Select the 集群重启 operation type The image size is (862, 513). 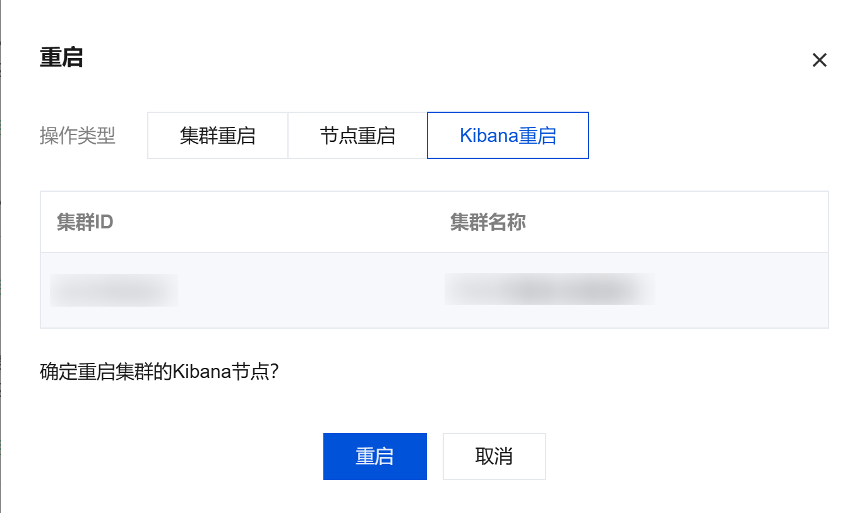218,136
